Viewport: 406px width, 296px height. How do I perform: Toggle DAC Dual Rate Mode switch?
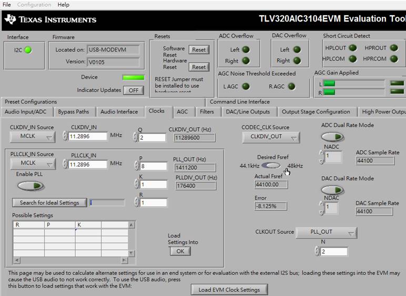pyautogui.click(x=332, y=190)
